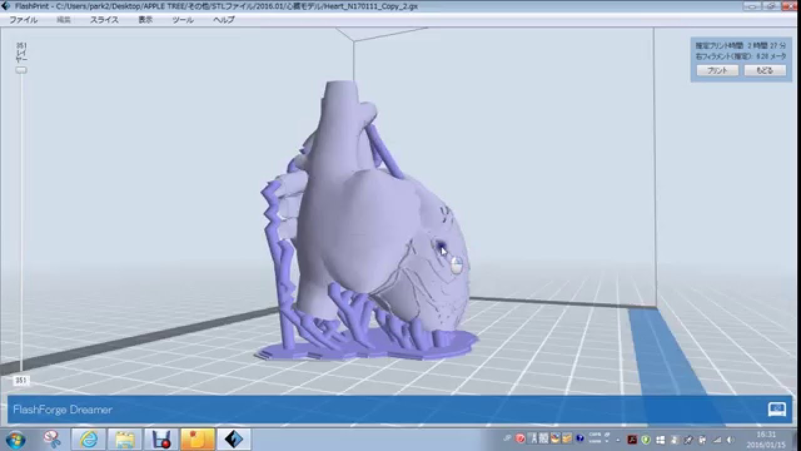The image size is (801, 451).
Task: Click the system clock showing 16:31
Action: pyautogui.click(x=766, y=438)
